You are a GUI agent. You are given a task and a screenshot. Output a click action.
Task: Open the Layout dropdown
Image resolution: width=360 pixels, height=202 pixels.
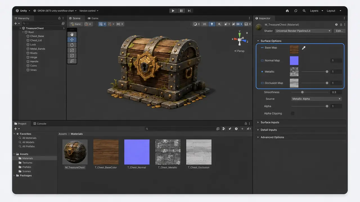(x=334, y=11)
